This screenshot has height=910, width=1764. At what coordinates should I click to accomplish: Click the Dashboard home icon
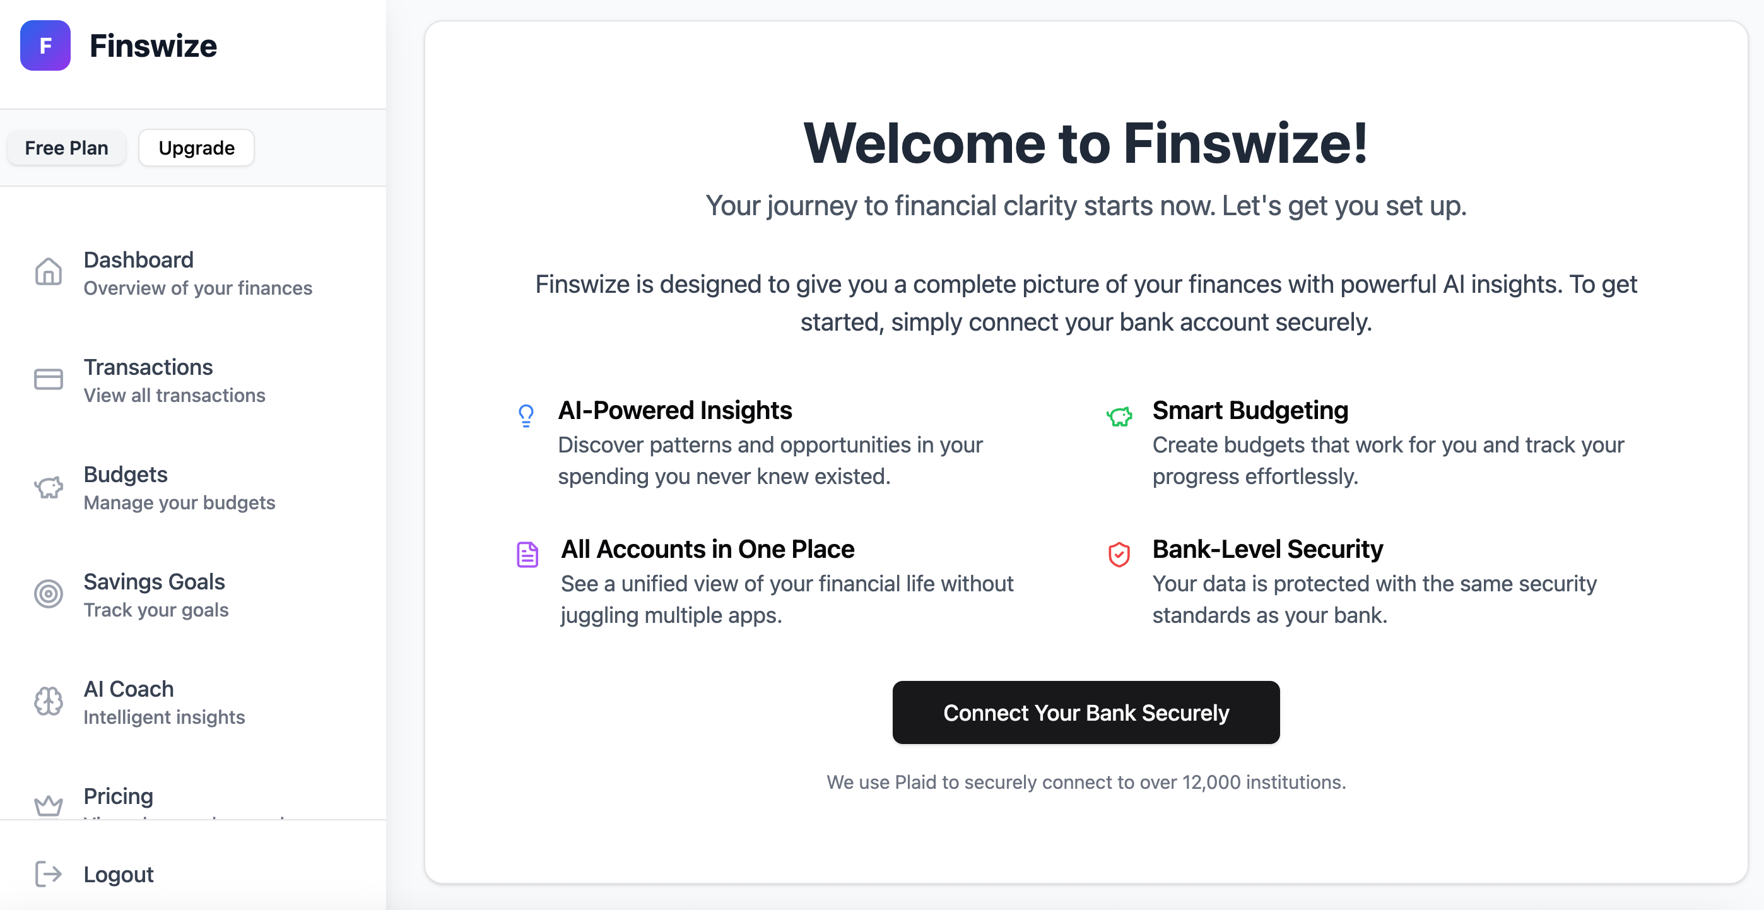click(49, 272)
